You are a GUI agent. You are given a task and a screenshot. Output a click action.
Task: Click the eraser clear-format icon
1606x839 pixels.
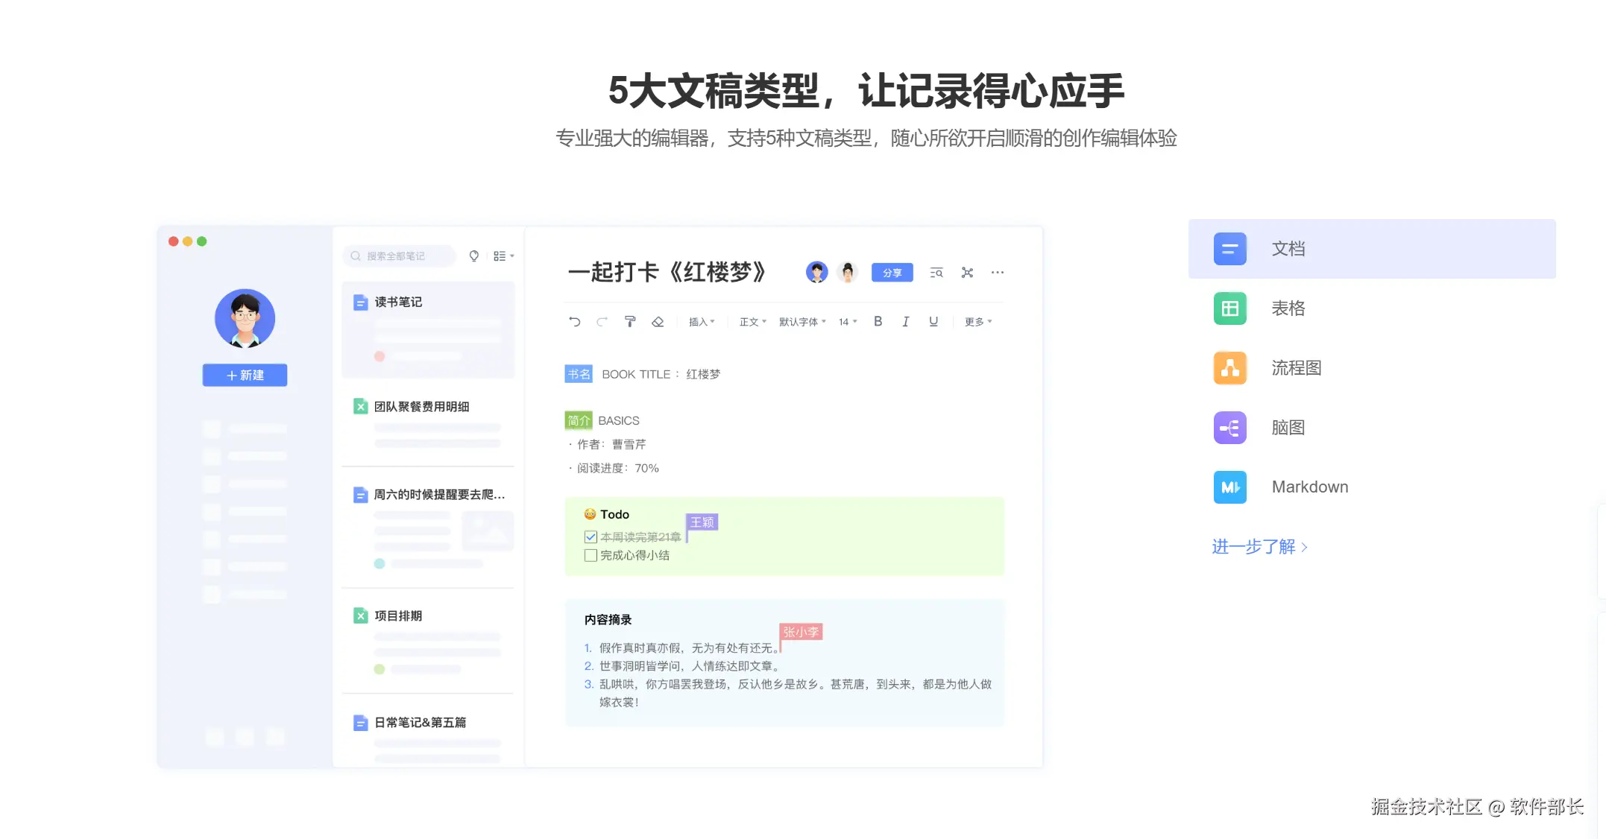pos(658,321)
